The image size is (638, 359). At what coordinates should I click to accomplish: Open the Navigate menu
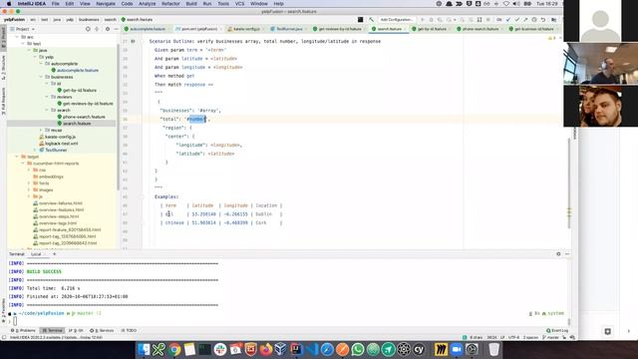tap(106, 4)
